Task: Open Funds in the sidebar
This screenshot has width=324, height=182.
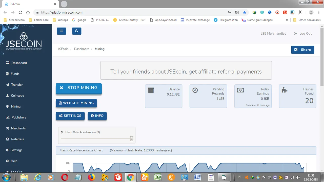Action: (13, 74)
